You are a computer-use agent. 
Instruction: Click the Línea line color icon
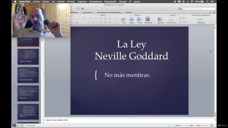coord(180,22)
